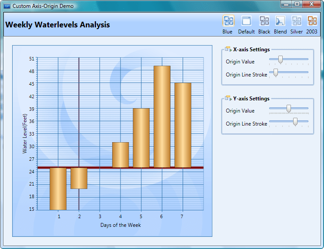Click Y-axis Origin Line Stroke slider thumb
The image size is (324, 249).
[x=295, y=122]
